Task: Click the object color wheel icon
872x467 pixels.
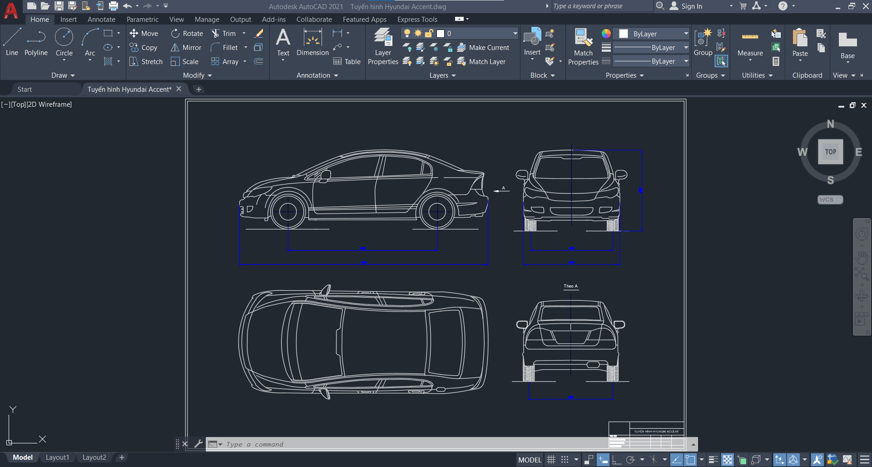Action: pyautogui.click(x=606, y=34)
